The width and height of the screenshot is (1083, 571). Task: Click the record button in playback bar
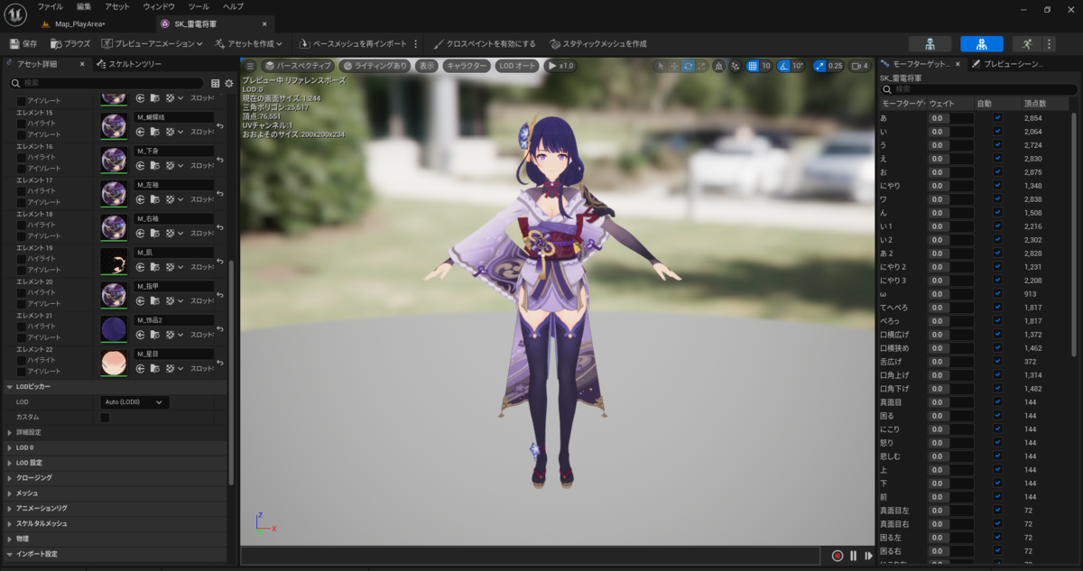click(838, 556)
